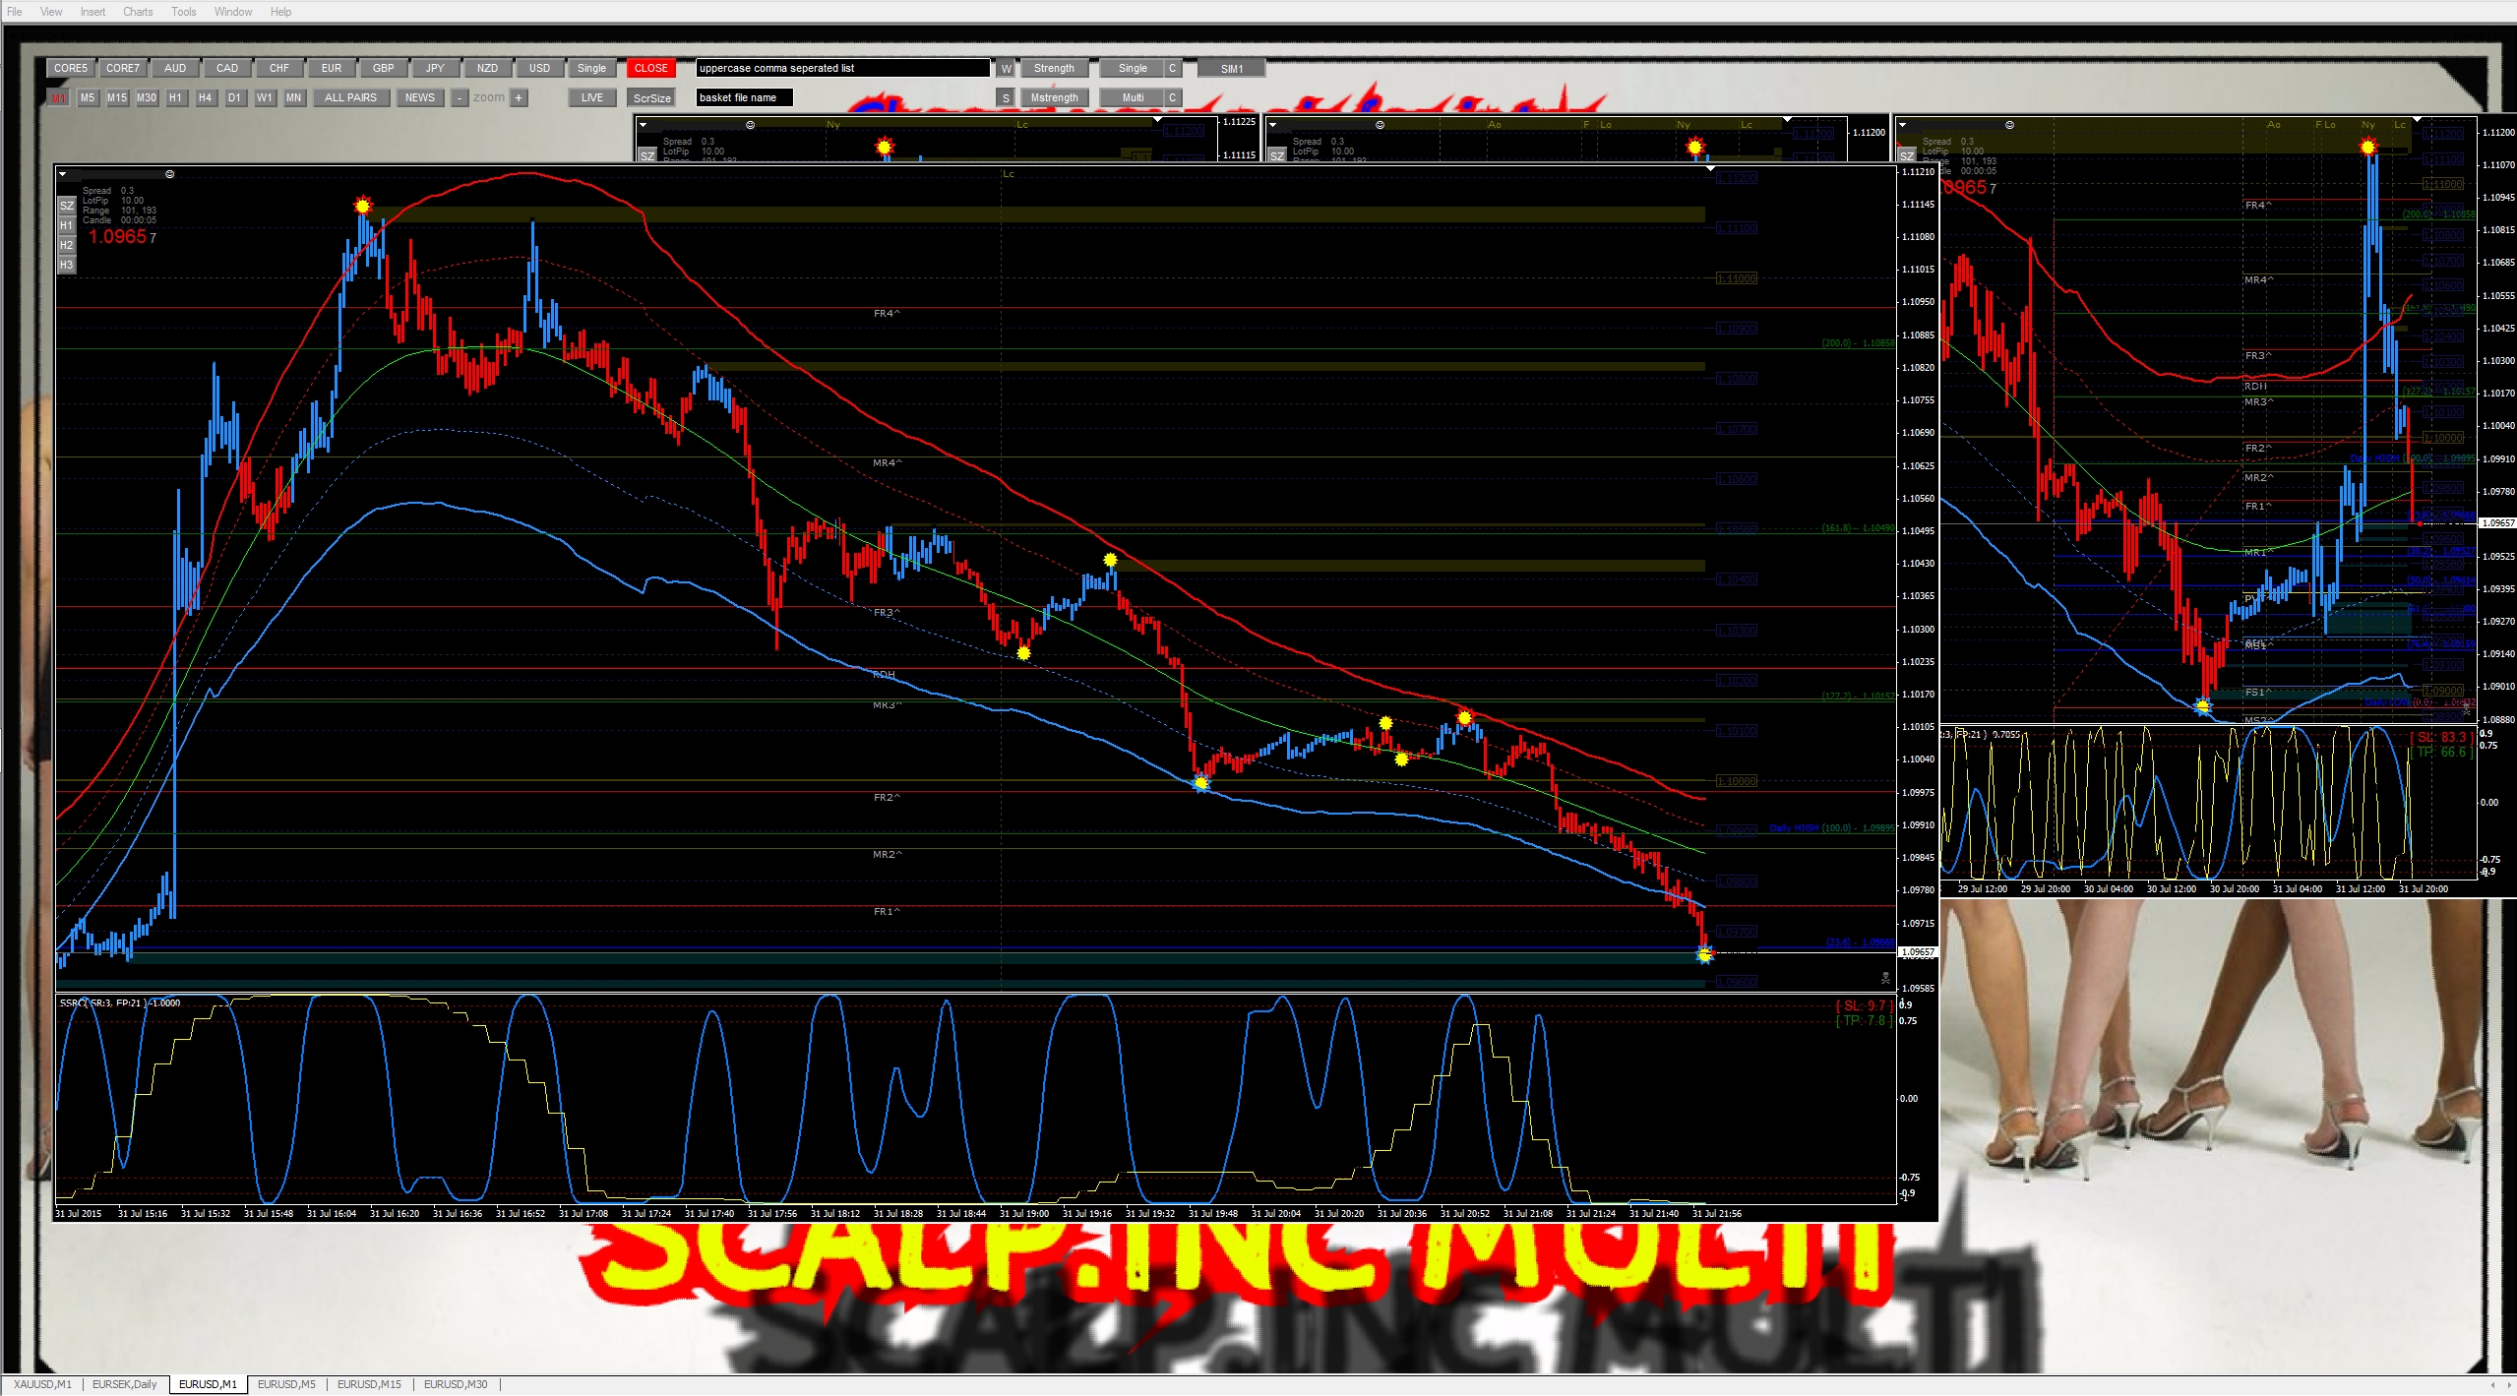Click the C button beside the Strength-row Single
The width and height of the screenshot is (2517, 1396).
(1172, 68)
